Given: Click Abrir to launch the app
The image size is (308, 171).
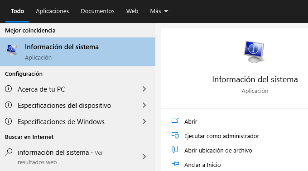Looking at the screenshot, I should tap(191, 121).
